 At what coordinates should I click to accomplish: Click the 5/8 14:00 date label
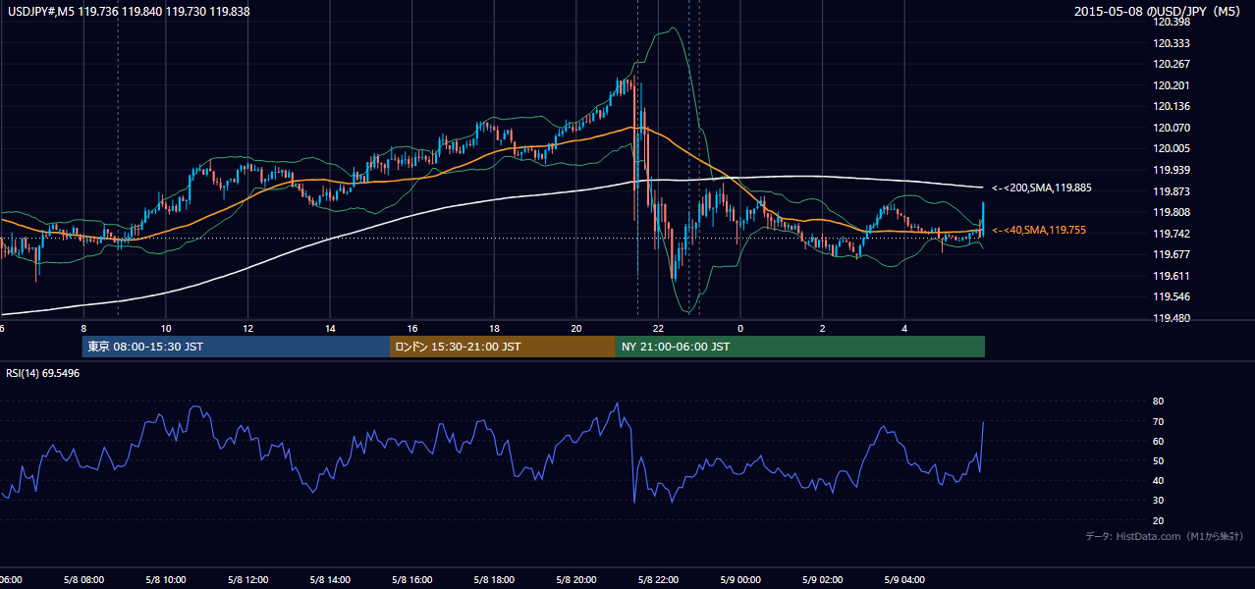pos(330,580)
